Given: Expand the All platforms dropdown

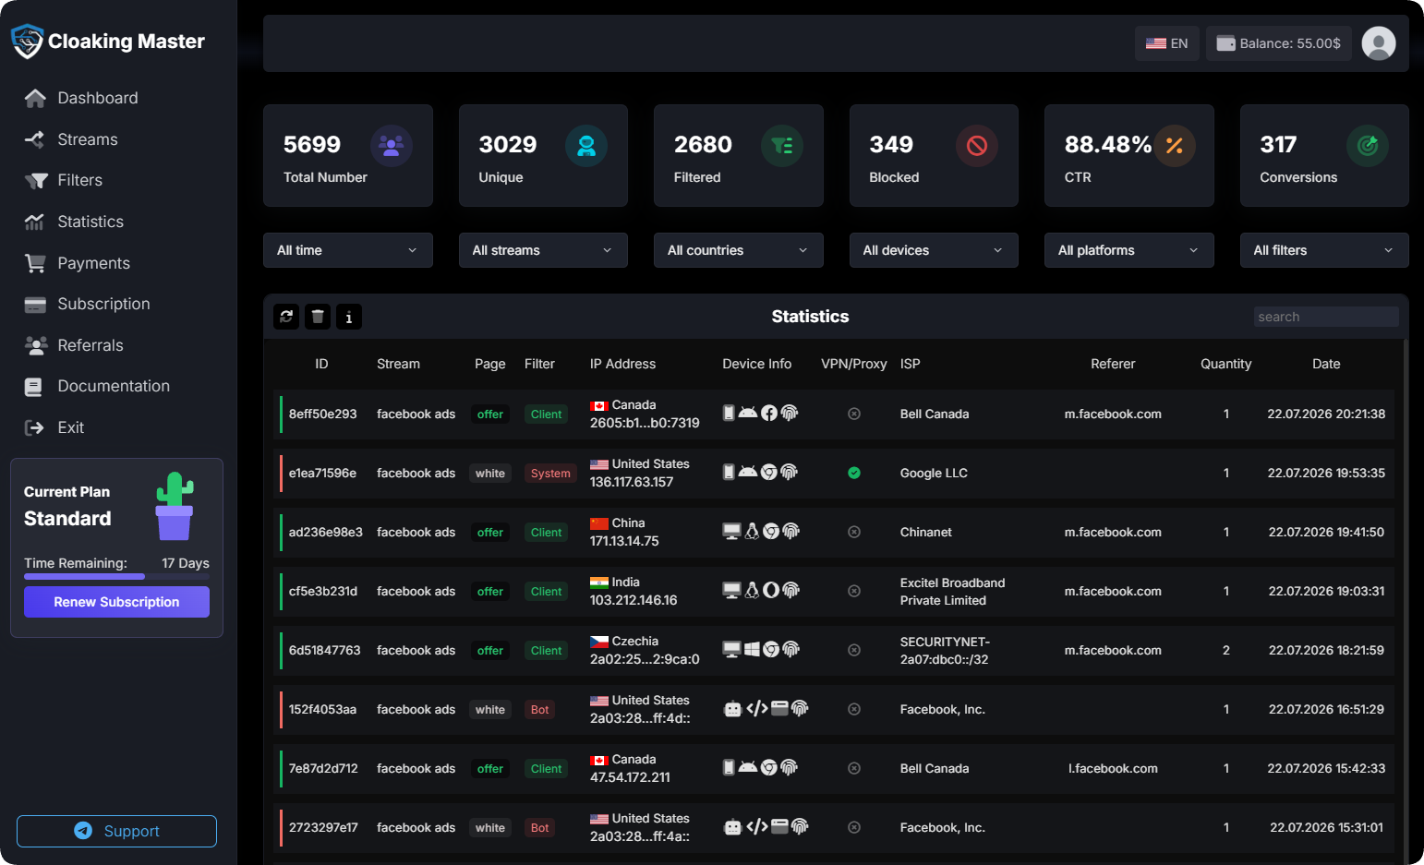Looking at the screenshot, I should [x=1129, y=250].
